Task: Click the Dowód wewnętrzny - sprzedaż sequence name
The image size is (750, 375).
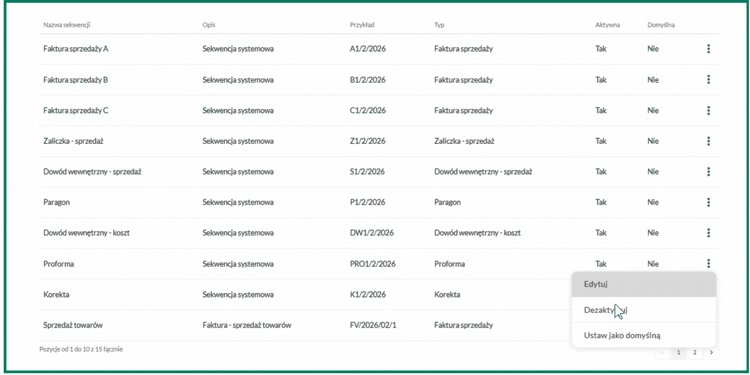Action: coord(92,171)
